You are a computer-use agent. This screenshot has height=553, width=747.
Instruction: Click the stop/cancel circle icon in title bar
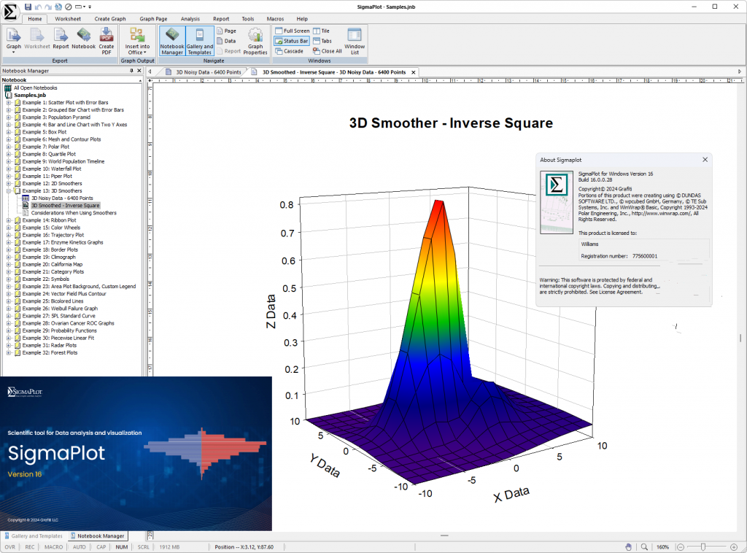pyautogui.click(x=68, y=7)
